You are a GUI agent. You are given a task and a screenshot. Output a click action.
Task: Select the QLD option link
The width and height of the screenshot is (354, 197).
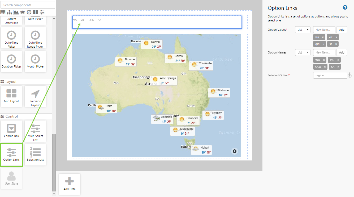91,20
